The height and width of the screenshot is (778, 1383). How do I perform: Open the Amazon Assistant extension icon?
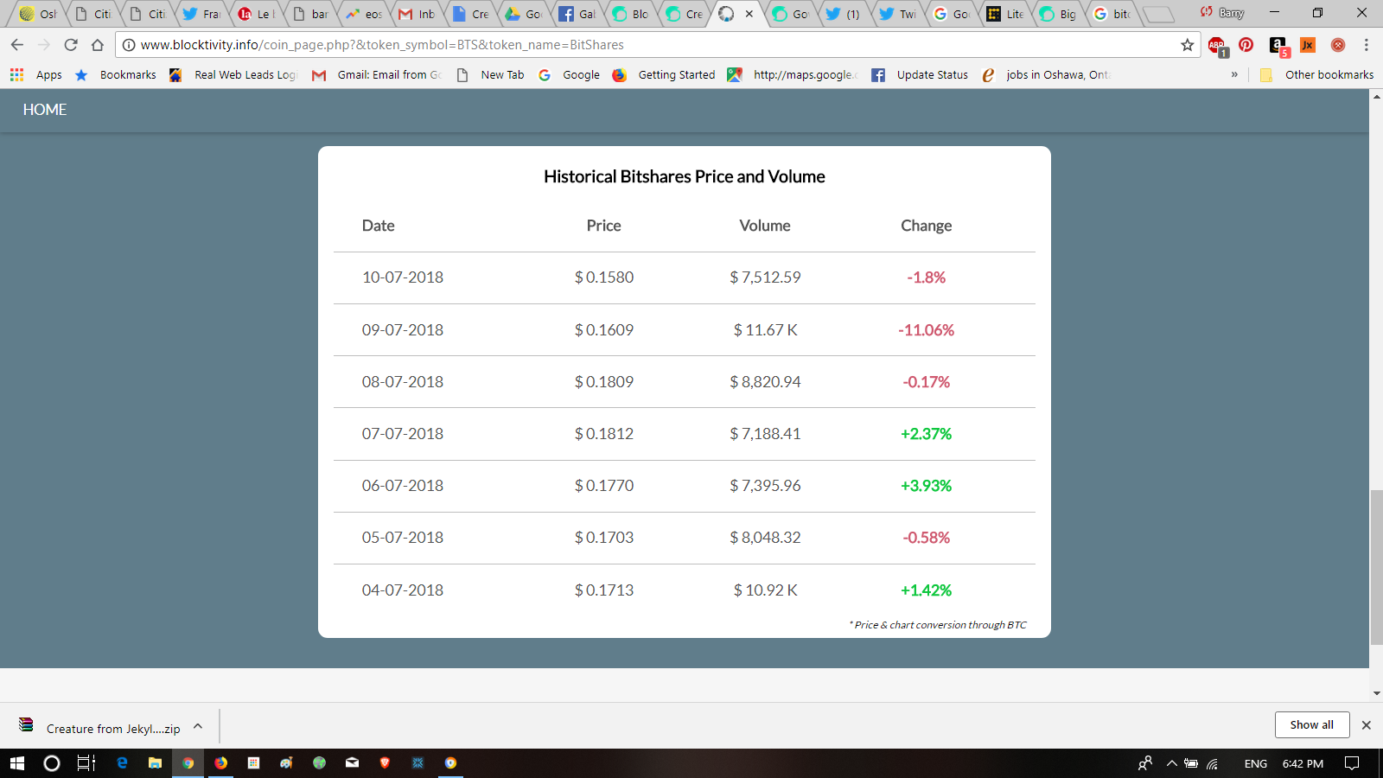(x=1278, y=46)
